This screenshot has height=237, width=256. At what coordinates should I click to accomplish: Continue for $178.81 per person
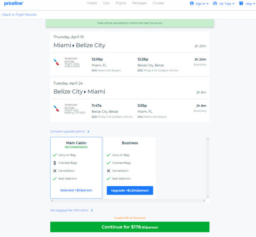[x=130, y=227]
